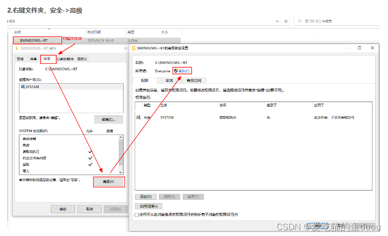Sort by 修改日期 column header

[x=94, y=32]
